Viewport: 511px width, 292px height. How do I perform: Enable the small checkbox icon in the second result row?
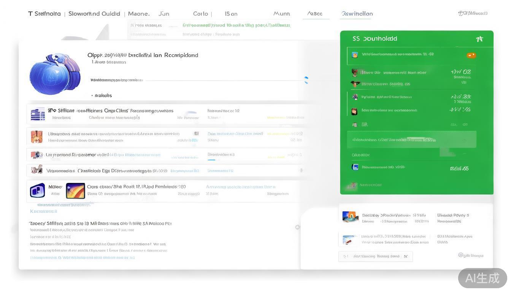pos(196,133)
